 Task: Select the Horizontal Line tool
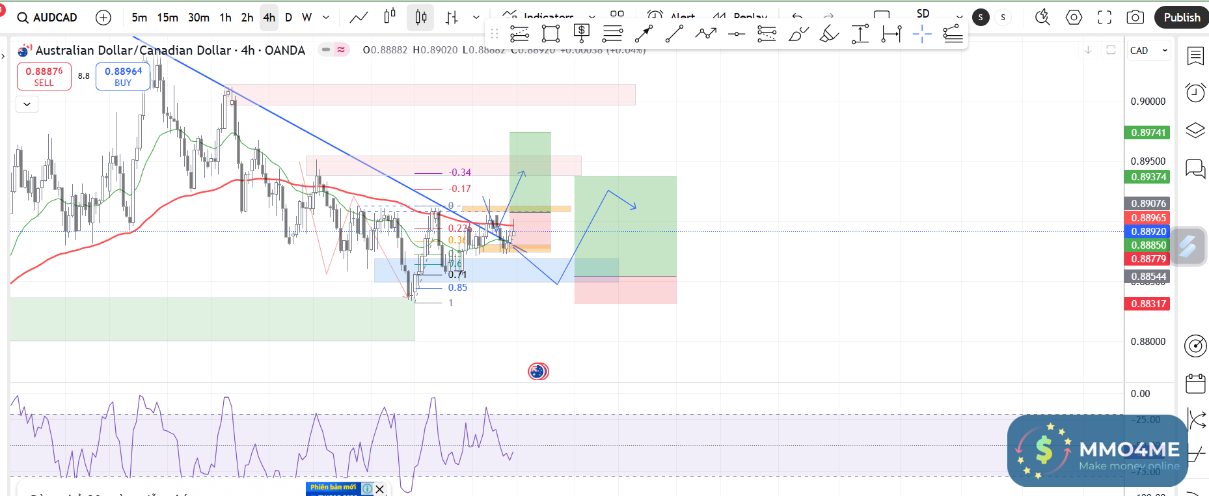pyautogui.click(x=737, y=33)
